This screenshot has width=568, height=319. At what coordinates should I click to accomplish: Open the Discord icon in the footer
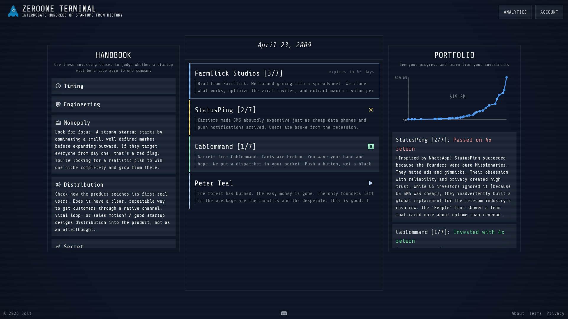(284, 313)
